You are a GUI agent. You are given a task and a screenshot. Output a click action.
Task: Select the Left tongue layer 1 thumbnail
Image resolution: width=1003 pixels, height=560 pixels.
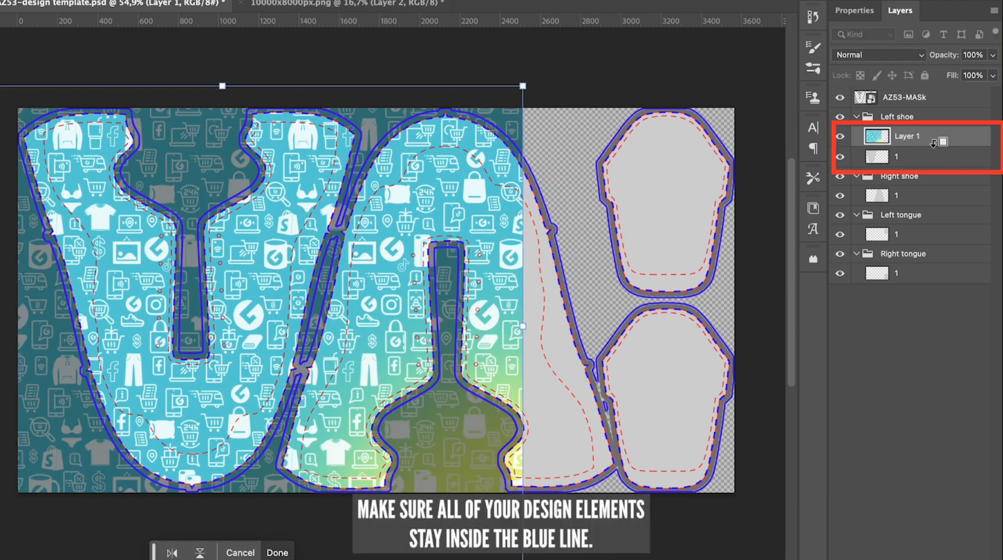(x=877, y=234)
